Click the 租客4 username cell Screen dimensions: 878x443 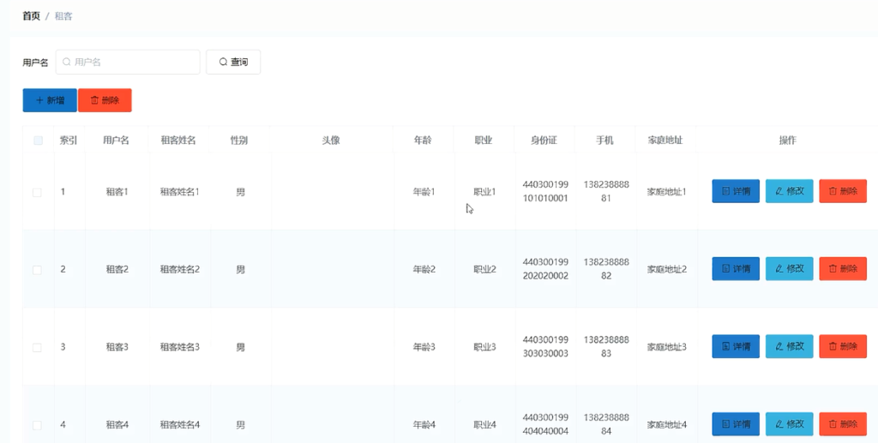tap(117, 425)
